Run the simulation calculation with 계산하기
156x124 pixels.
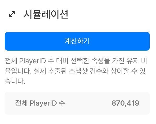[x=77, y=41]
